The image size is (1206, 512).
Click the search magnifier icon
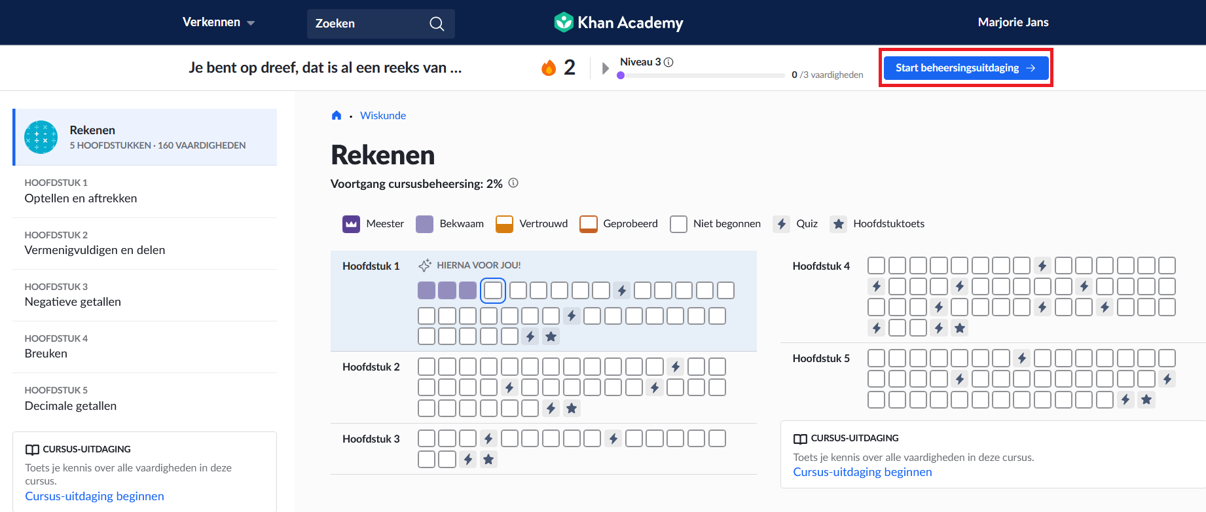pos(437,24)
